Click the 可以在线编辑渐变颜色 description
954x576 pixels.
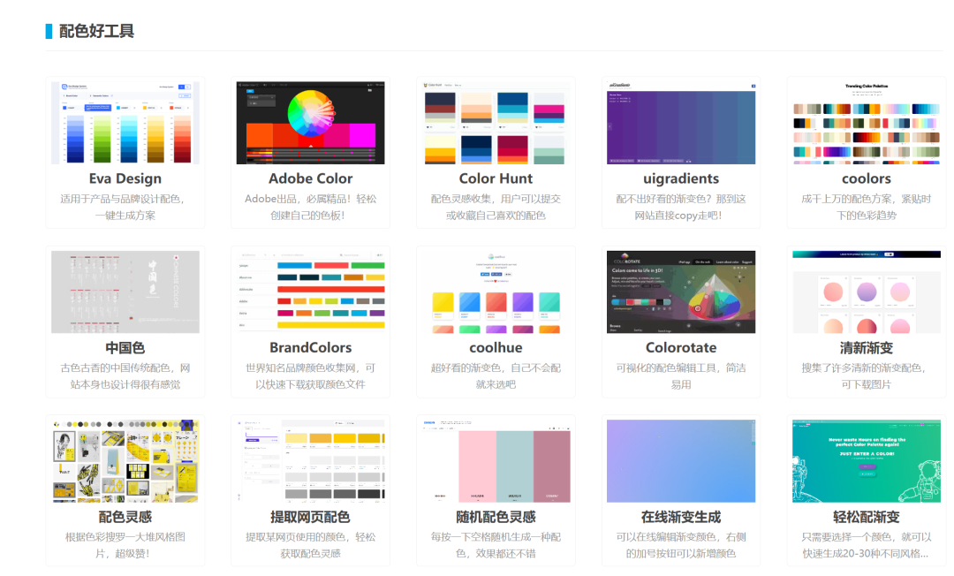pos(681,545)
